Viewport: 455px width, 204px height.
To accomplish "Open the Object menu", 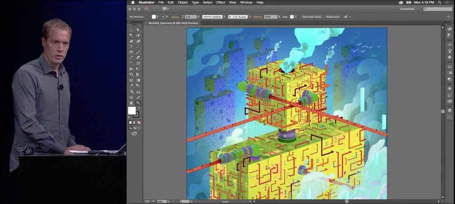I will pos(183,2).
